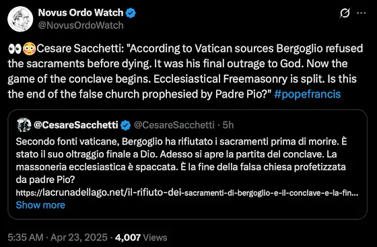
Task: Open Novus Ordo Watch profile avatar
Action: pos(20,19)
